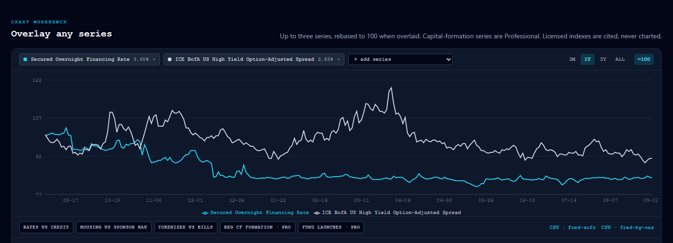Toggle the Secured Overnight Financing Rate legend entry
673x243 pixels.
255,213
